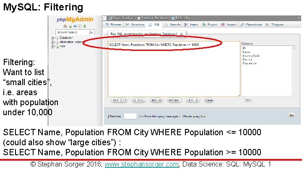Switch to the Export tab

(210, 25)
